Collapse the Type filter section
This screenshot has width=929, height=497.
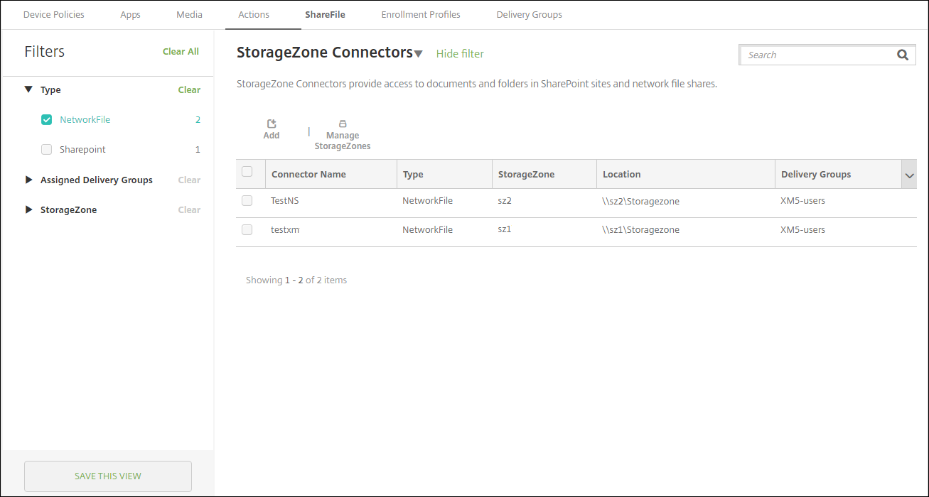point(28,90)
